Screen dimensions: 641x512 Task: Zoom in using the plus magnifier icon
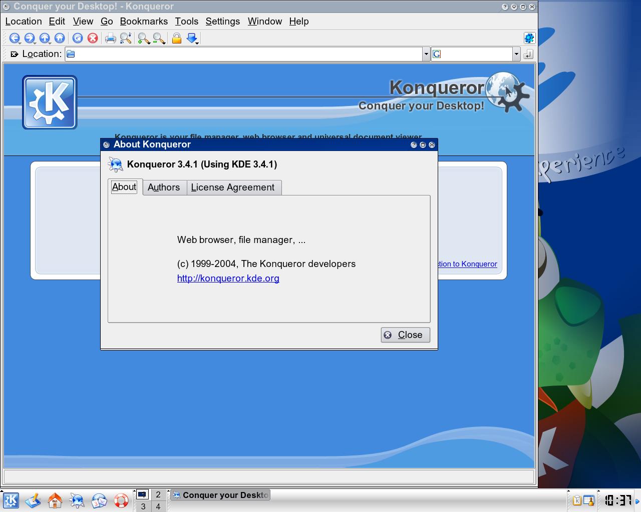[144, 38]
